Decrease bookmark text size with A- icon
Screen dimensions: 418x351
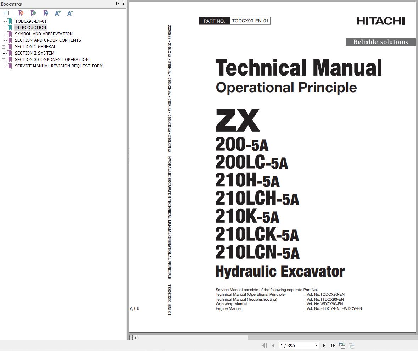pos(70,13)
